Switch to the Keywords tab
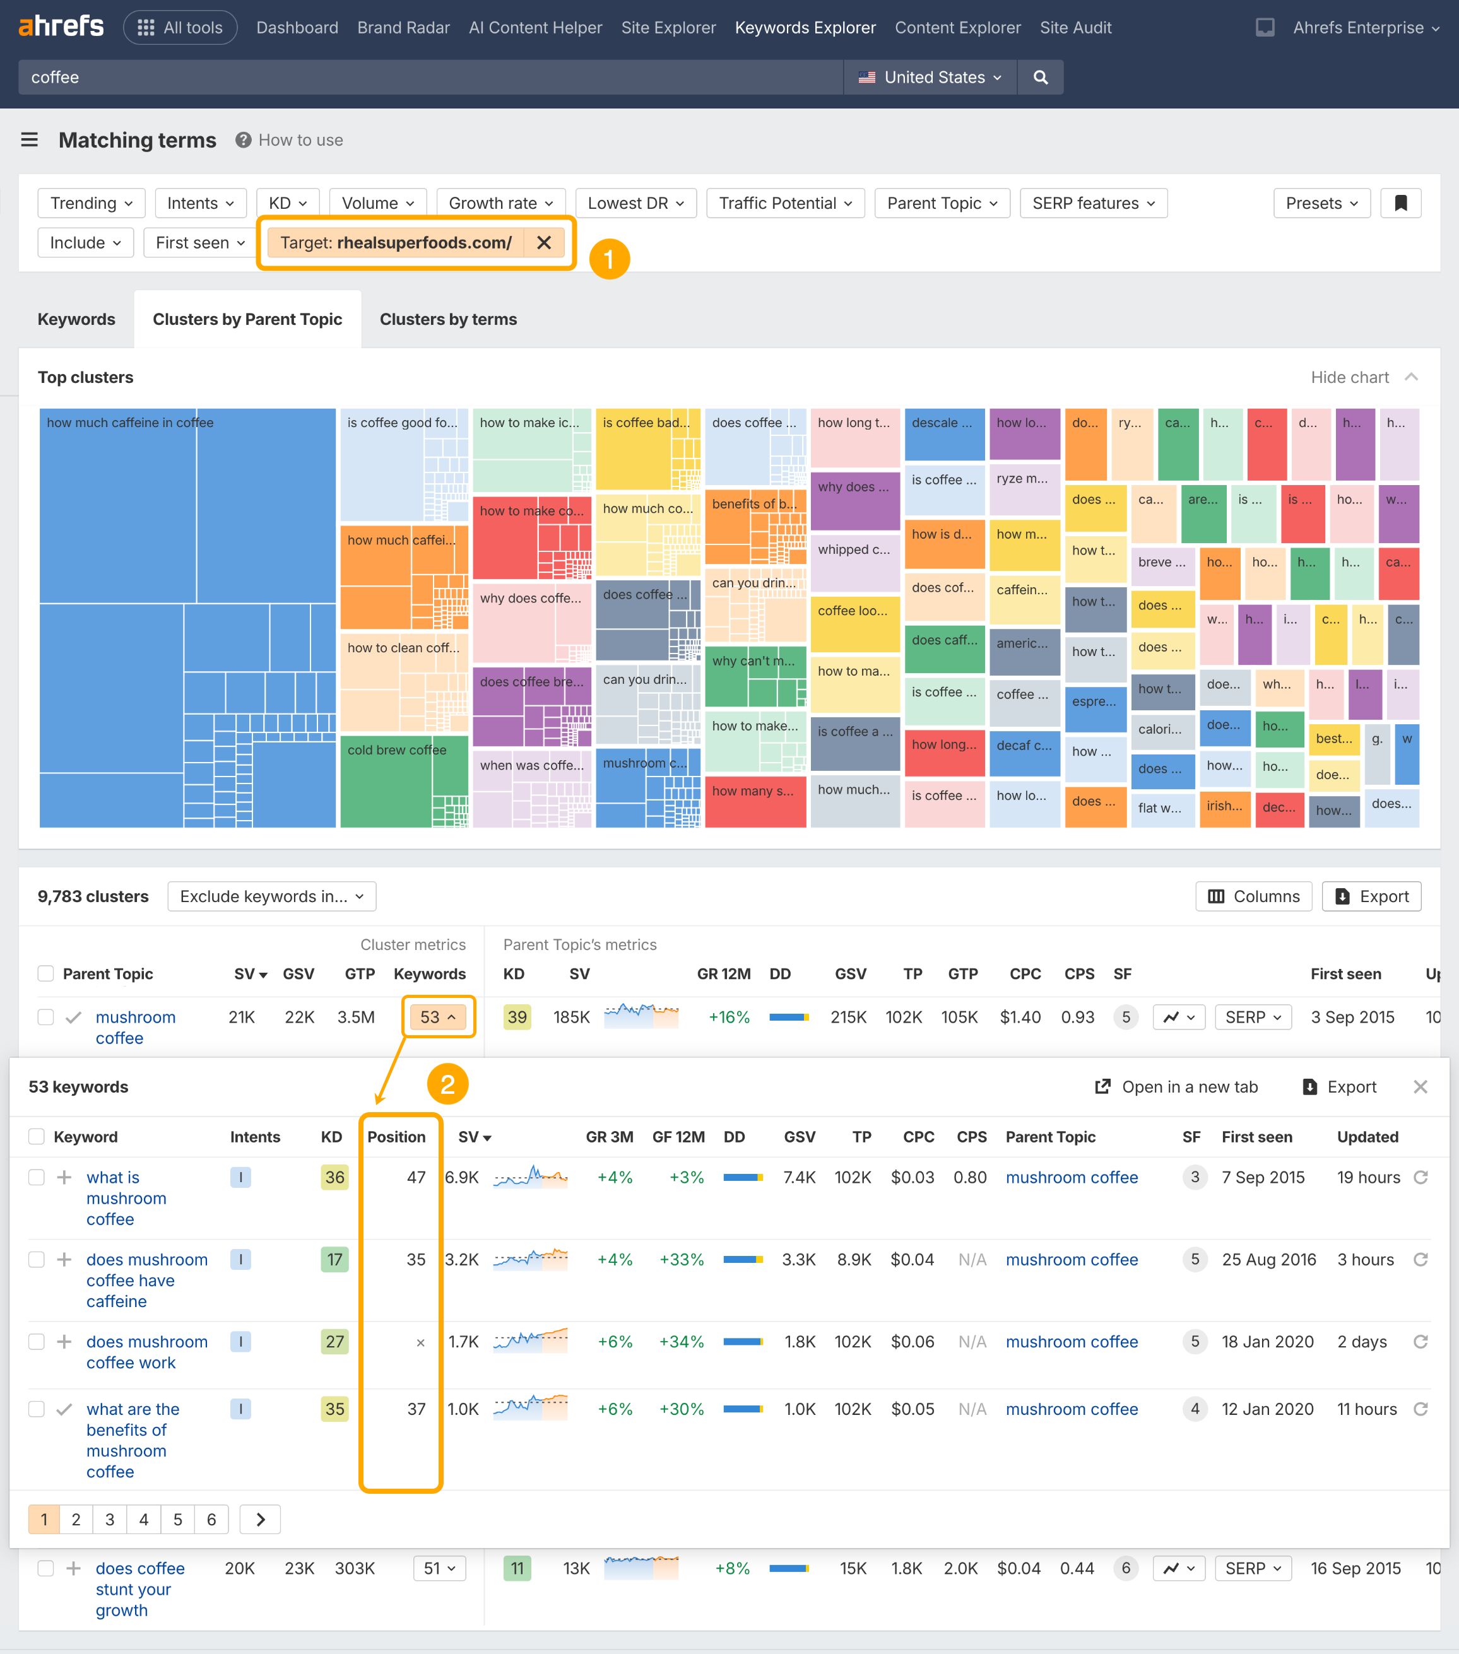 coord(75,319)
